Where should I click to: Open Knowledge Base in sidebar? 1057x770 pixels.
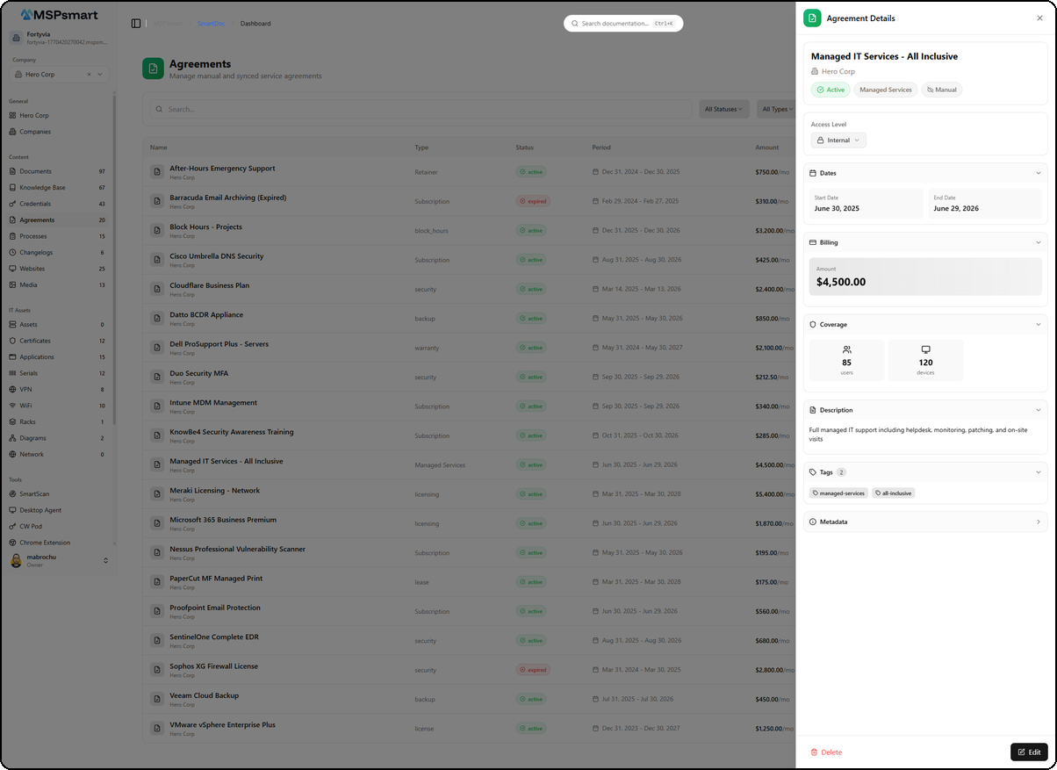tap(42, 188)
